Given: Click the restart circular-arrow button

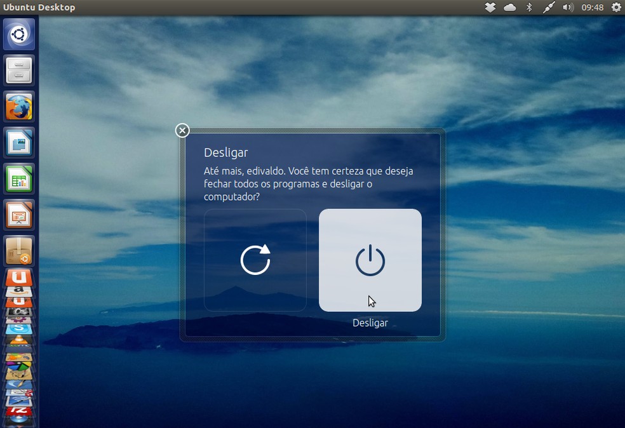Looking at the screenshot, I should point(255,260).
